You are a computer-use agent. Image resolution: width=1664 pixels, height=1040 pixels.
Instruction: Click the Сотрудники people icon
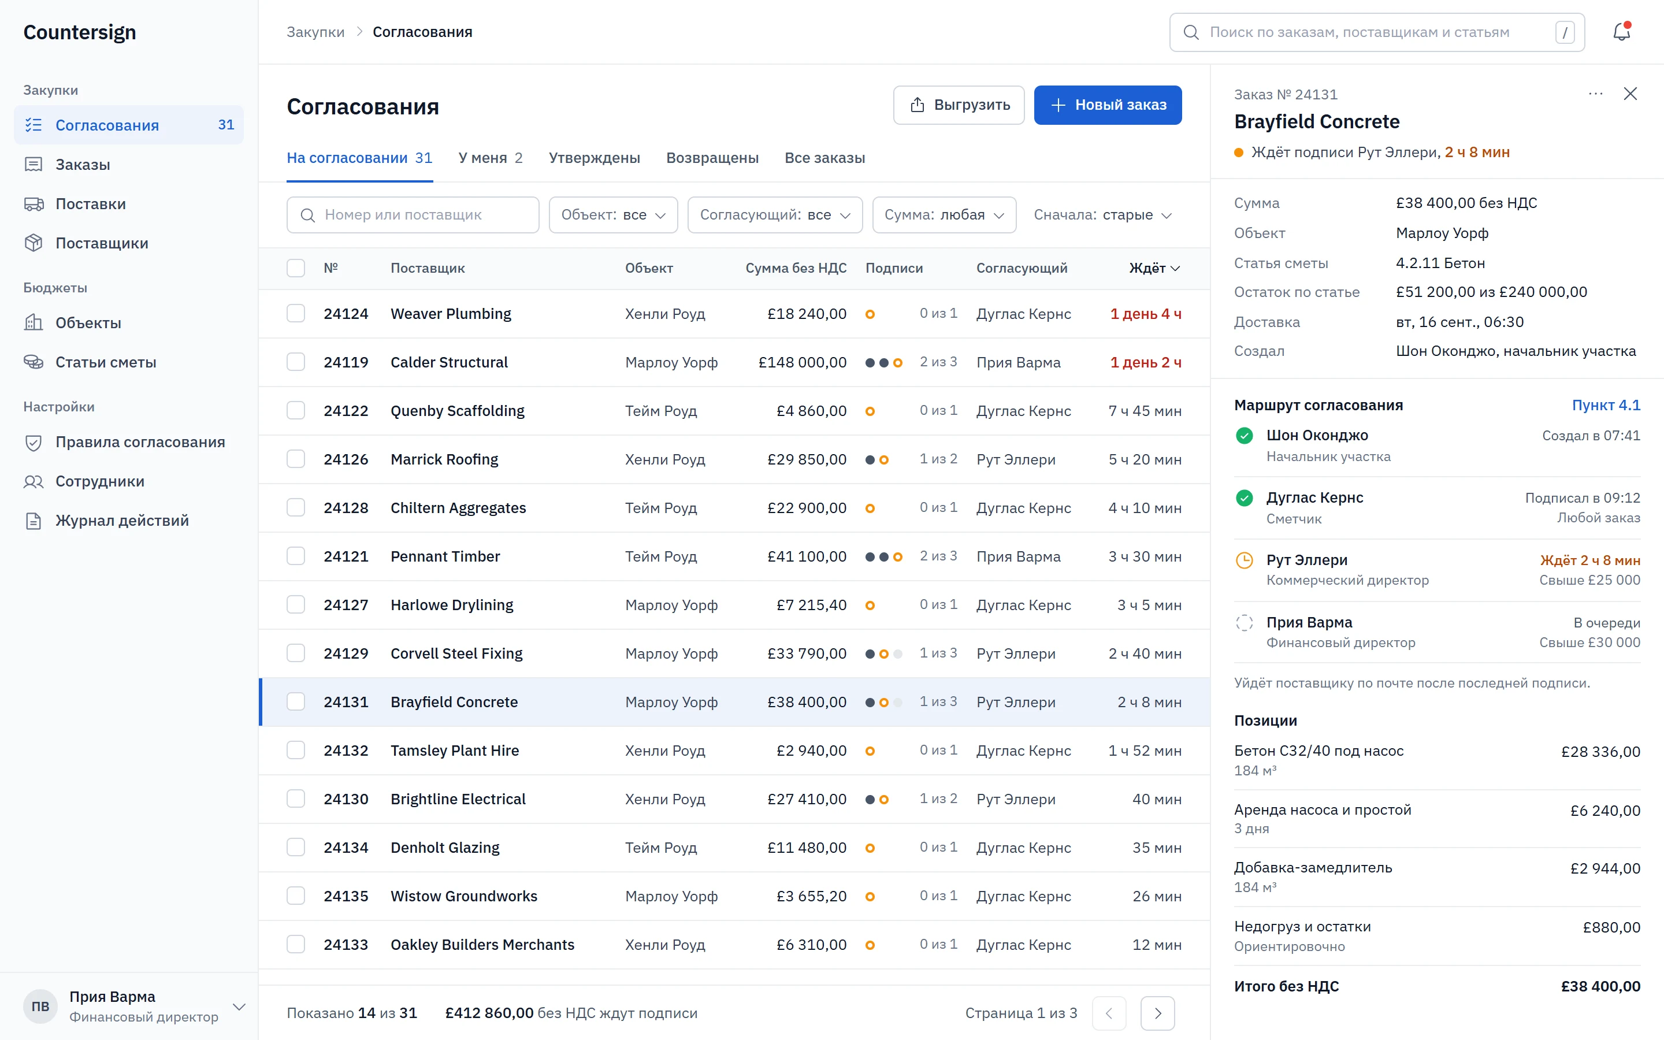[34, 481]
